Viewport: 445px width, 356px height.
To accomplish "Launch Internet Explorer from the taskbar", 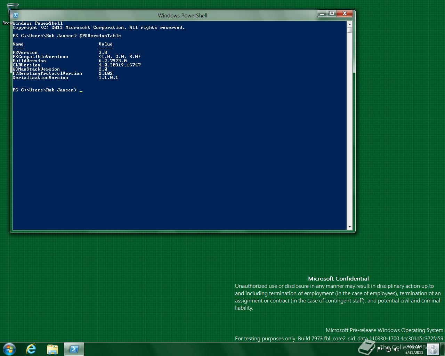I will tap(31, 349).
